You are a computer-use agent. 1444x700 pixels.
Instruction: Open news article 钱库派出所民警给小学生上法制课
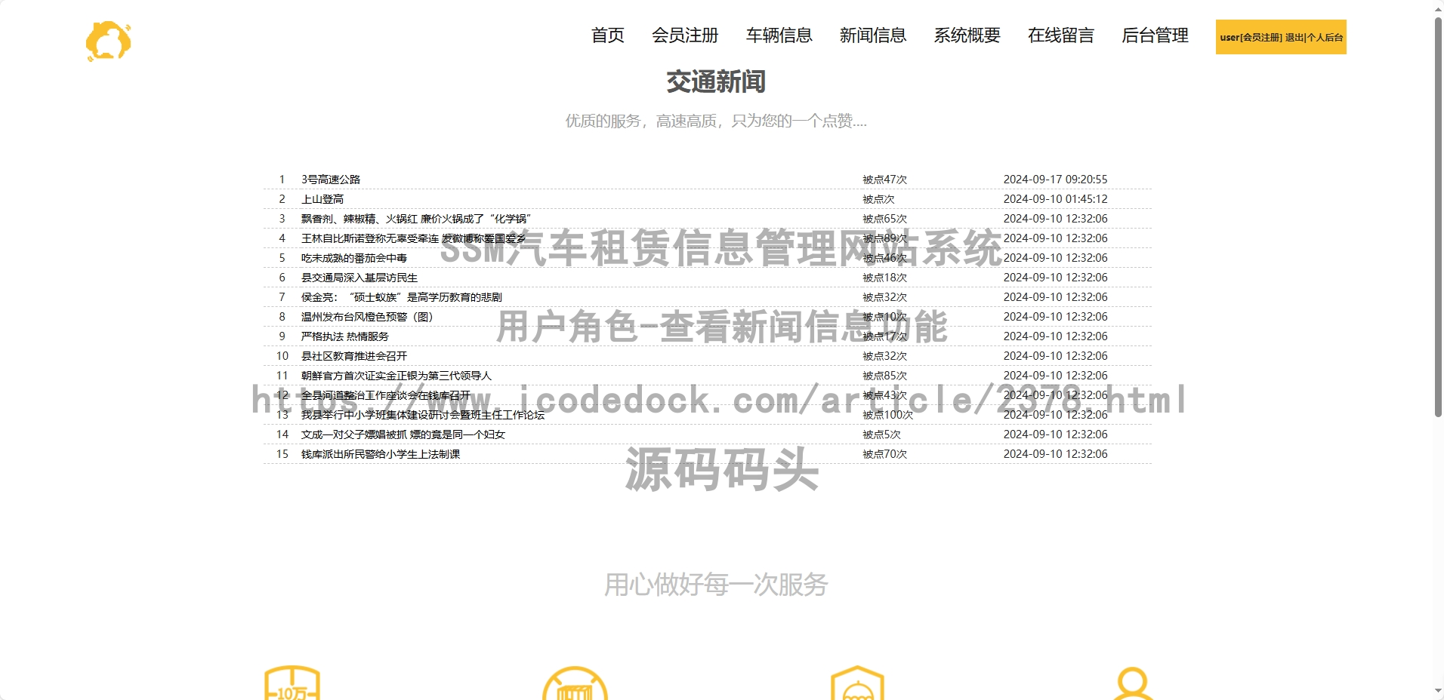381,454
